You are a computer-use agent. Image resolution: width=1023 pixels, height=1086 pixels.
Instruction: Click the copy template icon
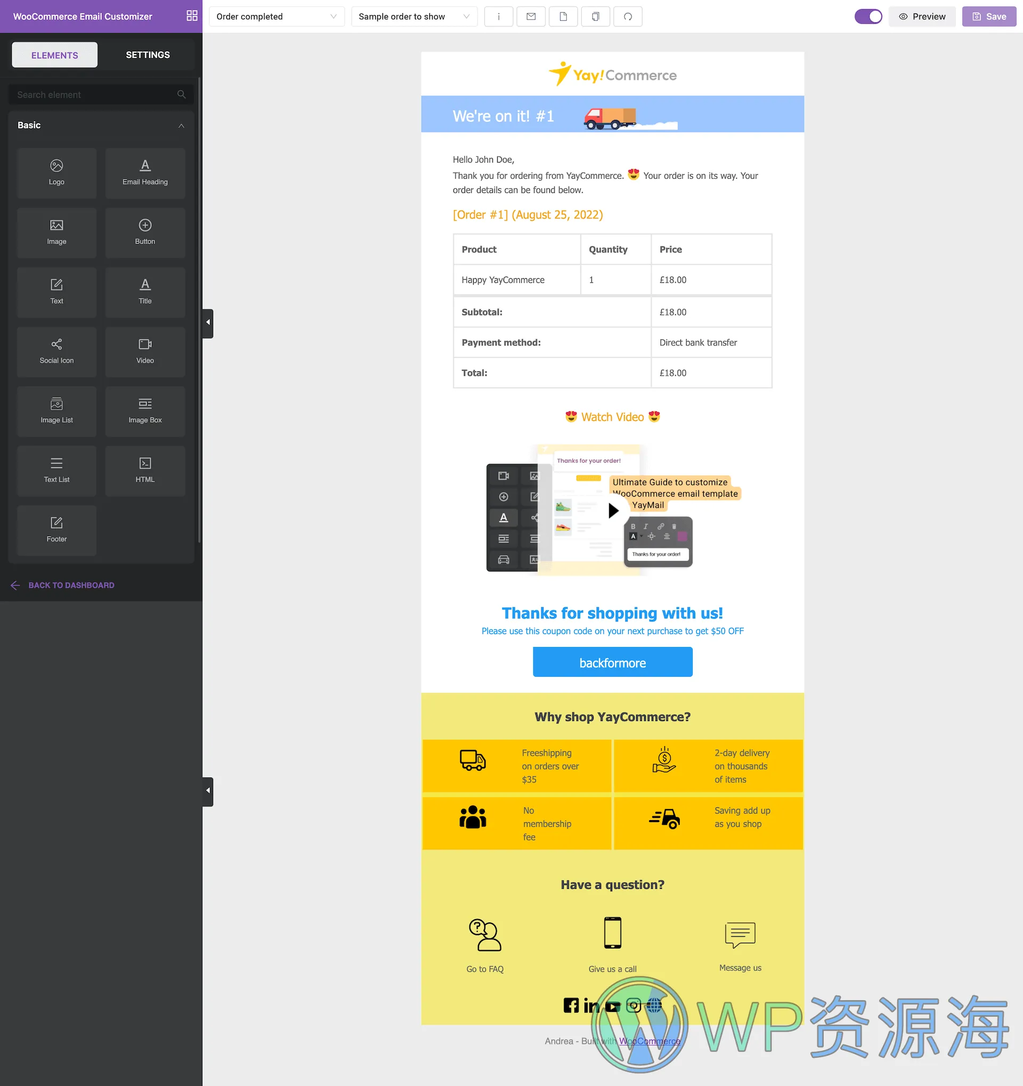pyautogui.click(x=595, y=17)
